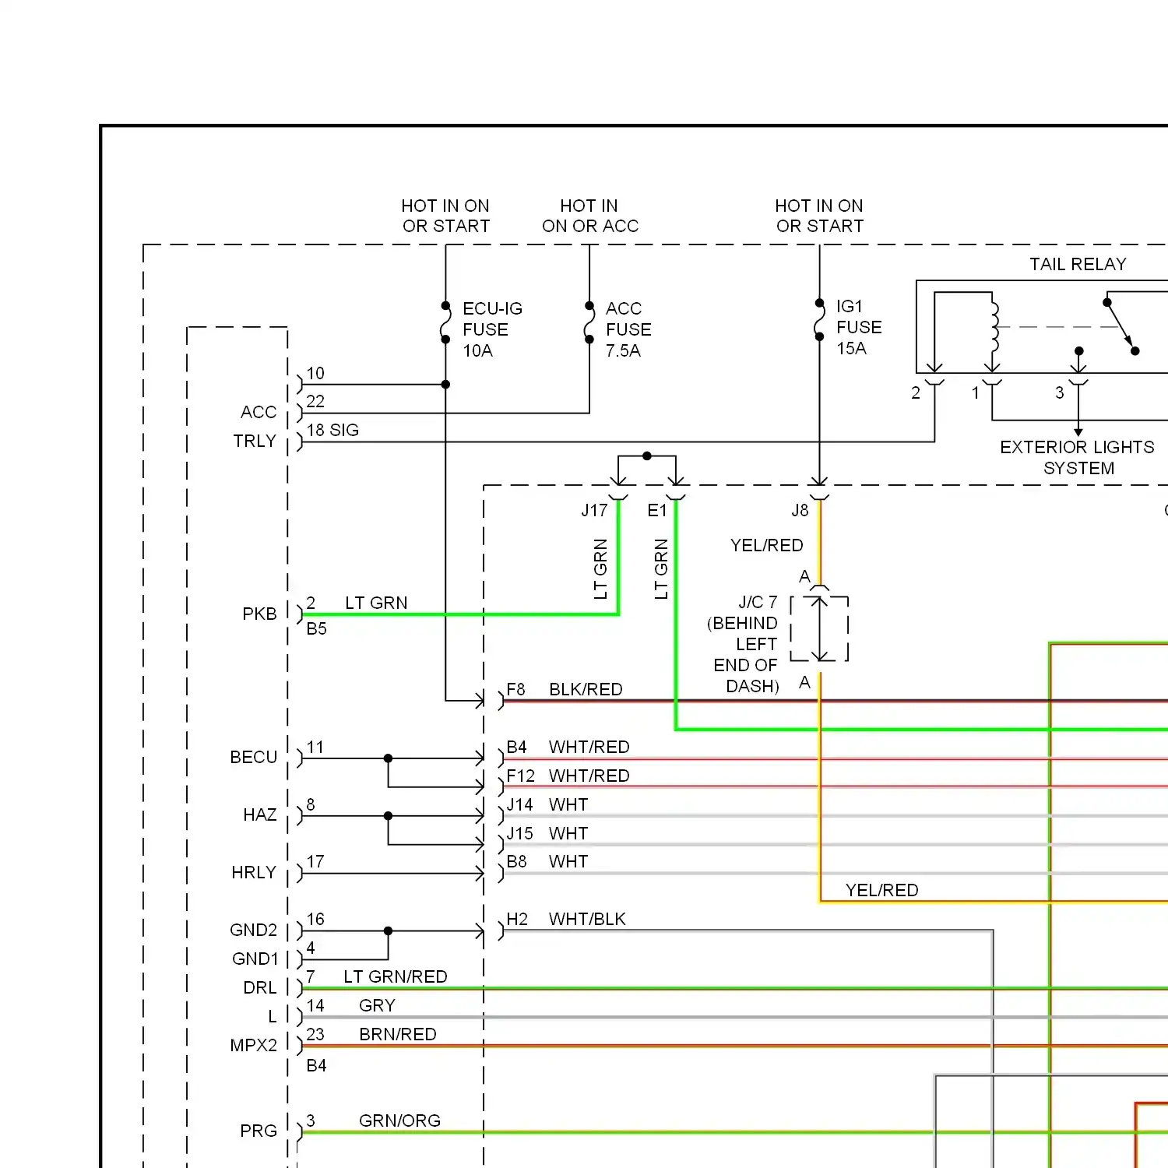Click HOT IN ON OR ACC label
Image resolution: width=1168 pixels, height=1168 pixels.
tap(590, 216)
